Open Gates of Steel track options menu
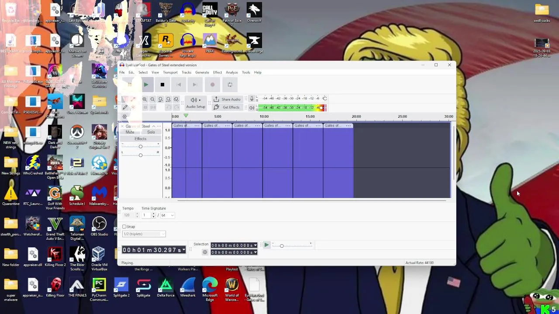Screen dimensions: 559x314 click(159, 126)
